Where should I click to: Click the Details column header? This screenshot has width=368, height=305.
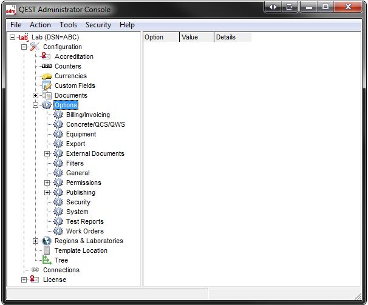click(232, 37)
